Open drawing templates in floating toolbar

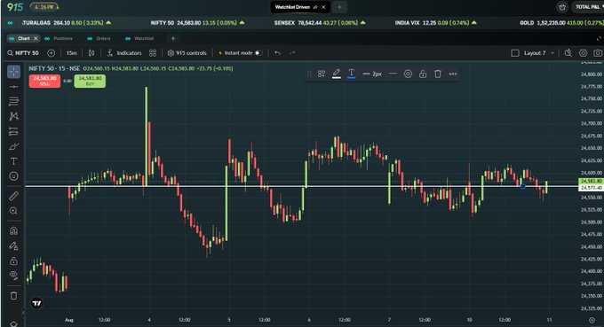(322, 74)
